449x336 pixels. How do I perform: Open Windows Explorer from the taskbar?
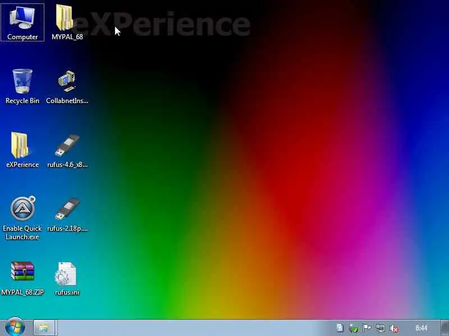click(44, 328)
